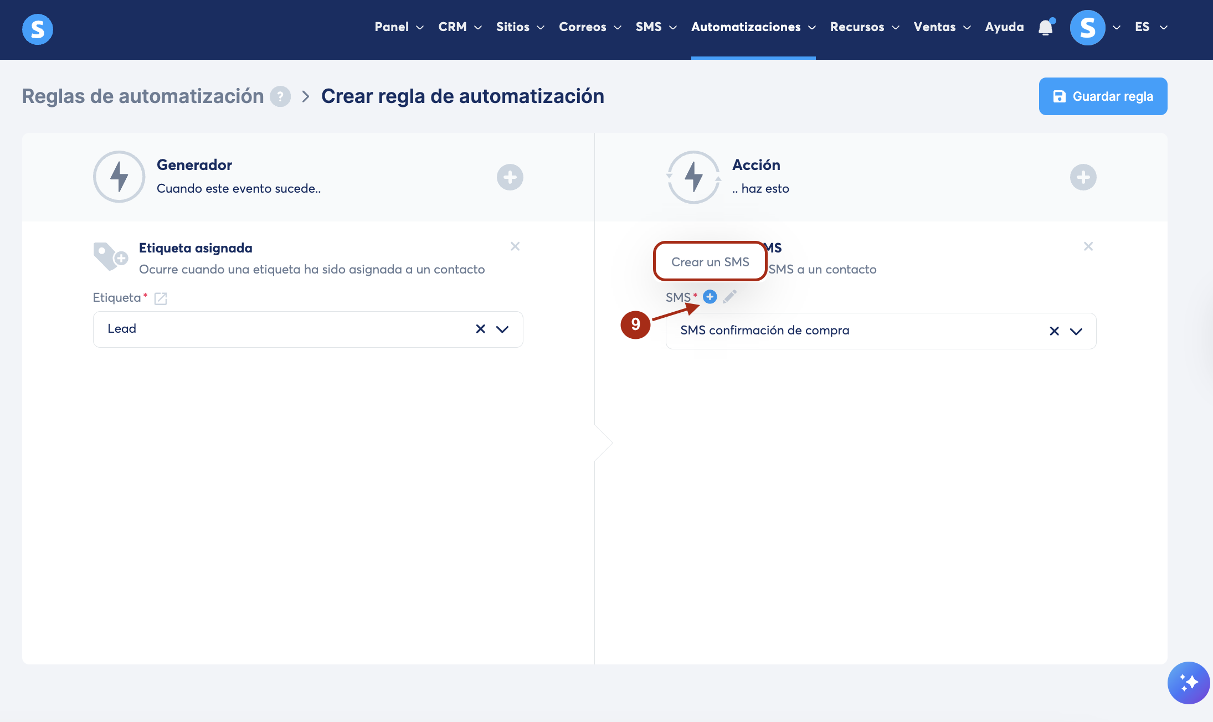The height and width of the screenshot is (722, 1213).
Task: Go back to Reglas de automatización
Action: [143, 96]
